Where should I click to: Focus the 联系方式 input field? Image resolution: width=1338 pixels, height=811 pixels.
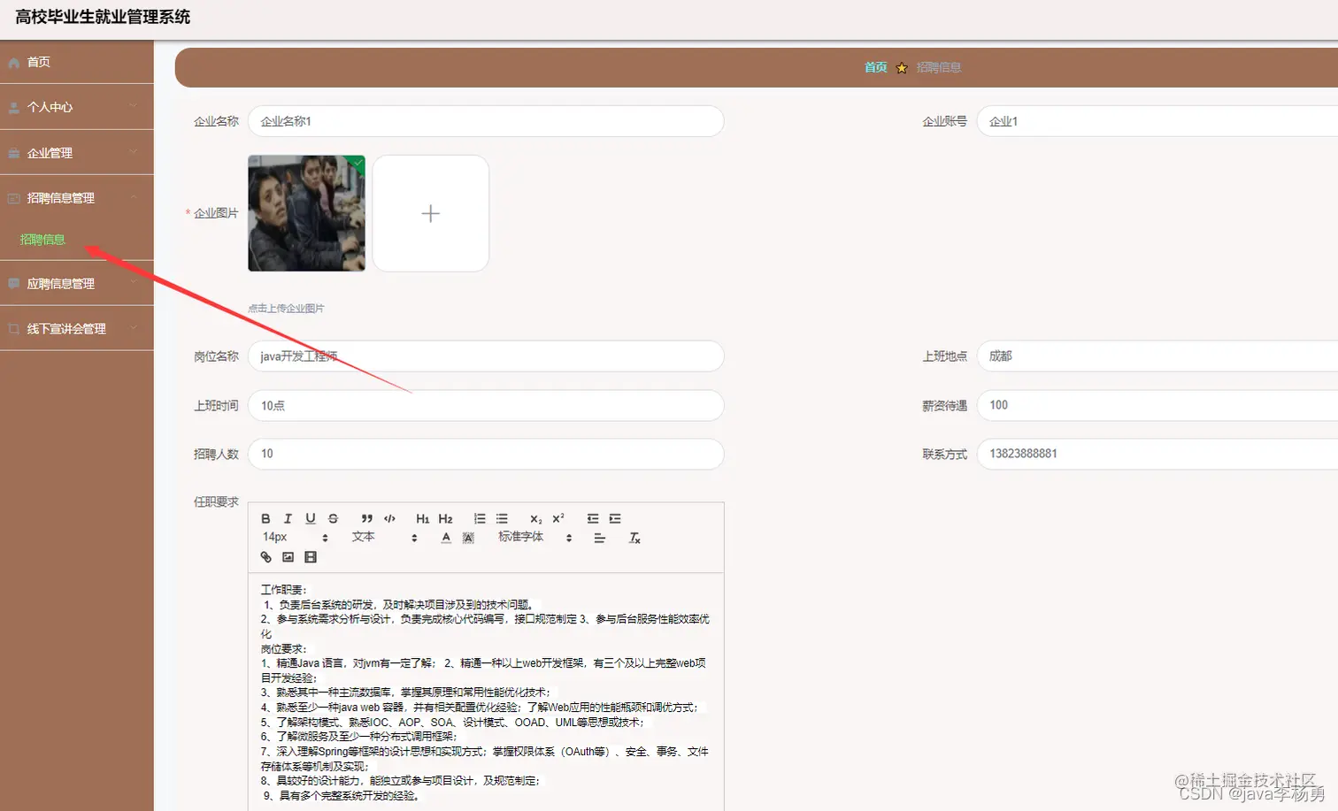1157,454
